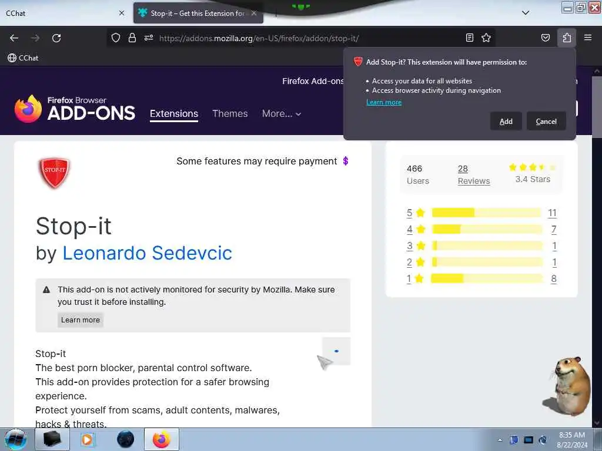
Task: Click the Firefox taskbar icon
Action: tap(162, 439)
